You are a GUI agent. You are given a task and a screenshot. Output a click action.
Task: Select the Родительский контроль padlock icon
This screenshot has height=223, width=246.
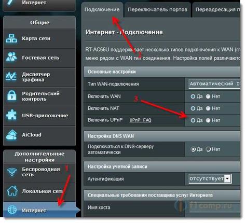(11, 95)
